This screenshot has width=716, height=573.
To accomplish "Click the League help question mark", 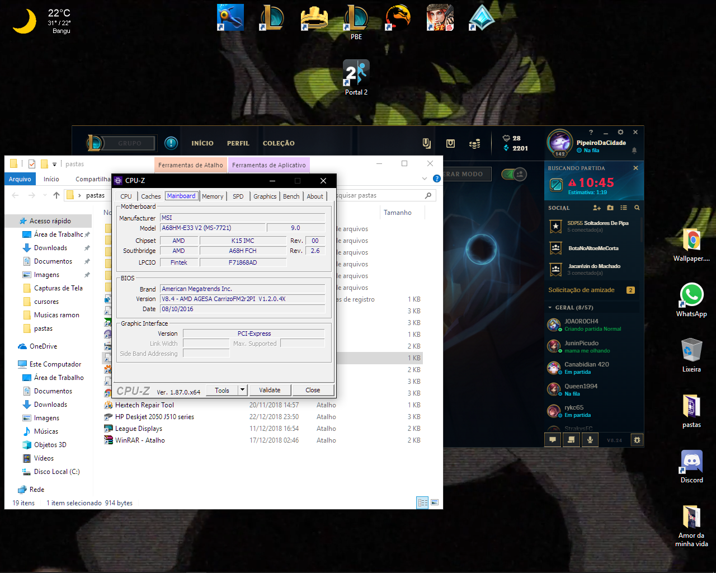I will pyautogui.click(x=591, y=133).
